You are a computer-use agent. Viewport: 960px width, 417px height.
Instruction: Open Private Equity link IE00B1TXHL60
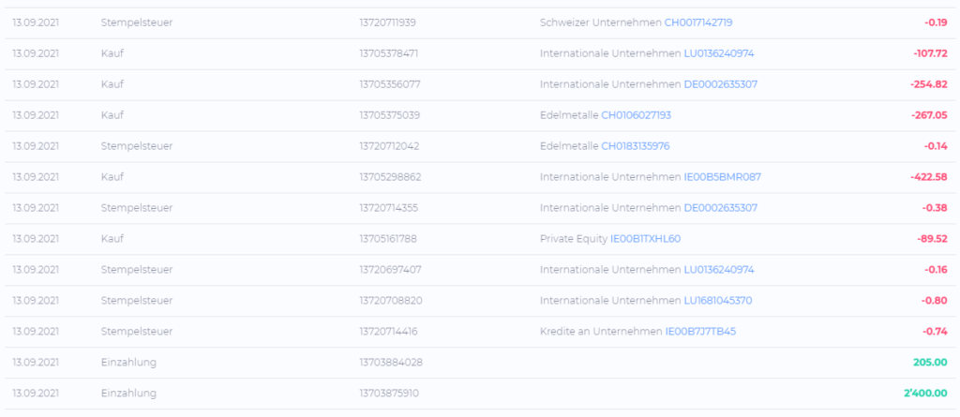645,239
